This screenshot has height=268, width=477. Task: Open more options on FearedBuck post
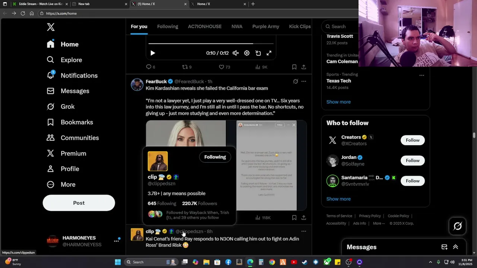click(x=304, y=82)
